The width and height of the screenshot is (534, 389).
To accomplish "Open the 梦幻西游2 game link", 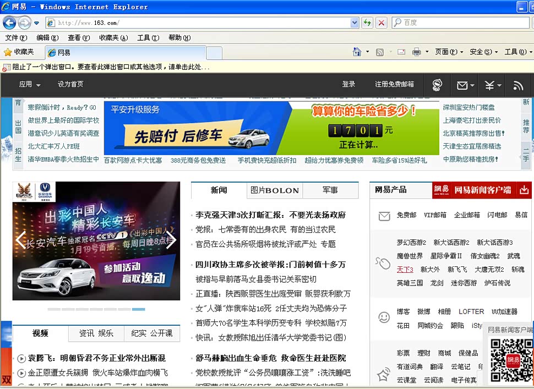I will (411, 243).
